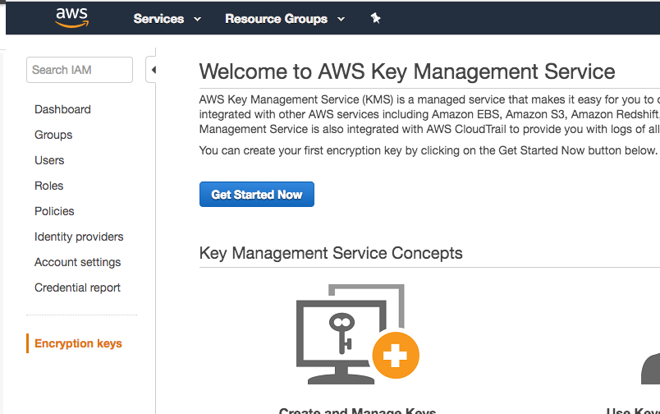This screenshot has height=414, width=660.
Task: Click the AWS logo home icon
Action: 72,18
